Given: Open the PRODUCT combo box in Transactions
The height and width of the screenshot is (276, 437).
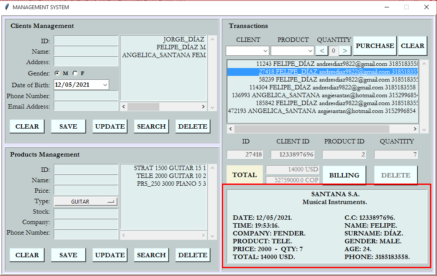Looking at the screenshot, I should pyautogui.click(x=292, y=51).
